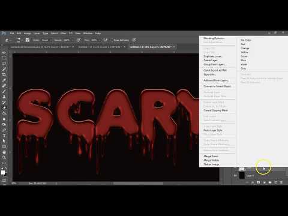The height and width of the screenshot is (216, 288).
Task: Choose Convert to Smart Object
Action: 217,86
